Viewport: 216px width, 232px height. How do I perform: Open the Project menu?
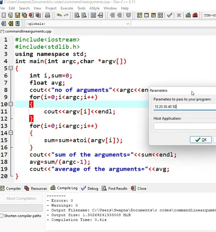(x=51, y=8)
